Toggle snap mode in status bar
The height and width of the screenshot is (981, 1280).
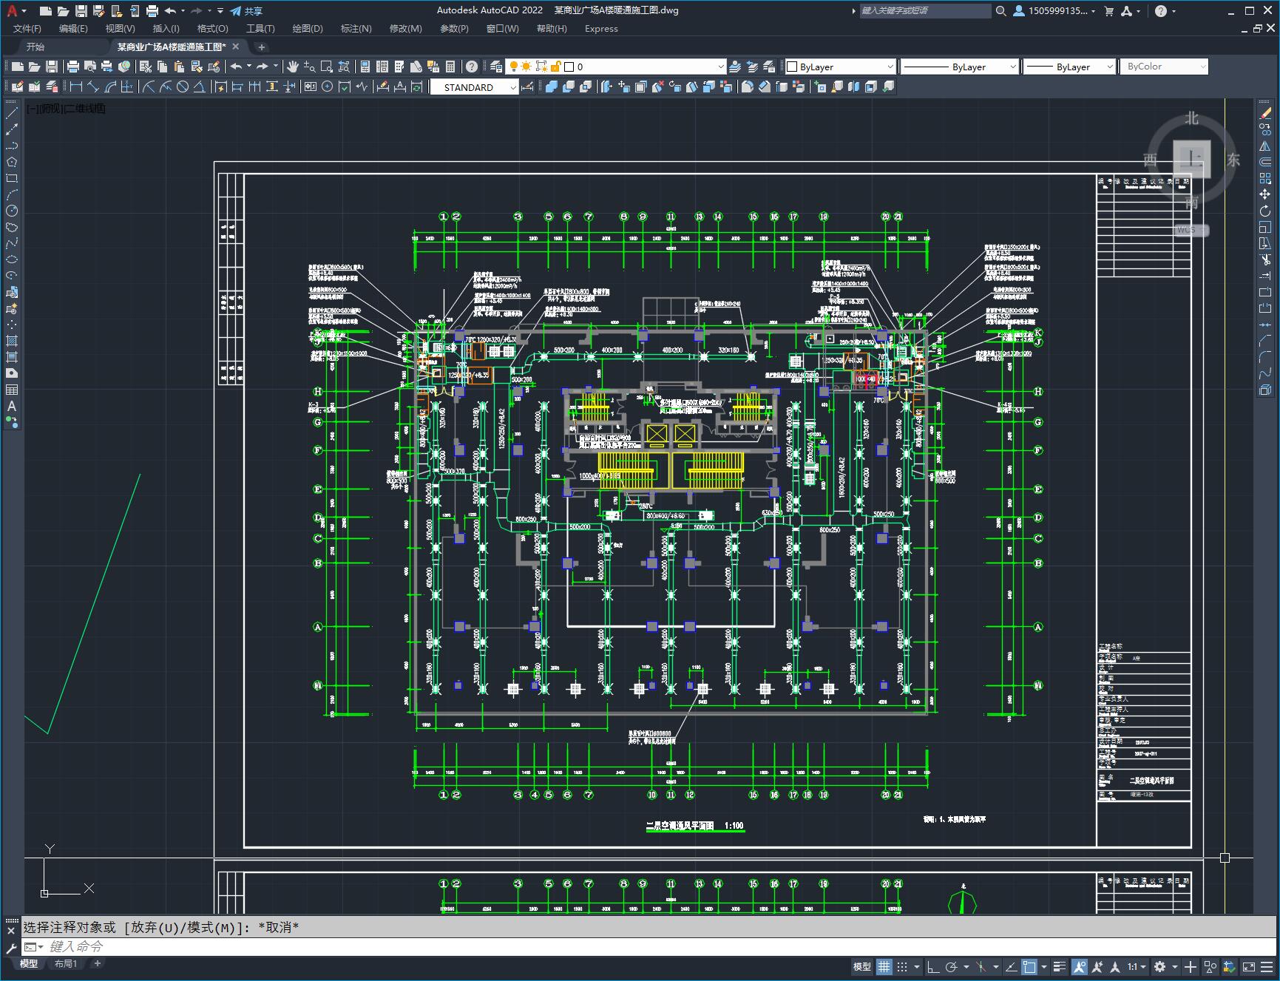coord(902,966)
